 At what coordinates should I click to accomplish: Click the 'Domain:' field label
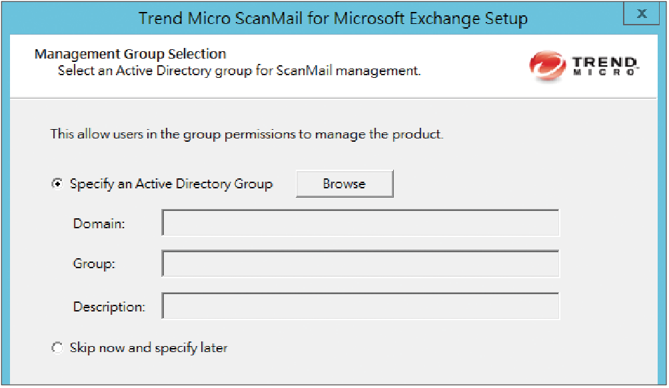pyautogui.click(x=99, y=224)
